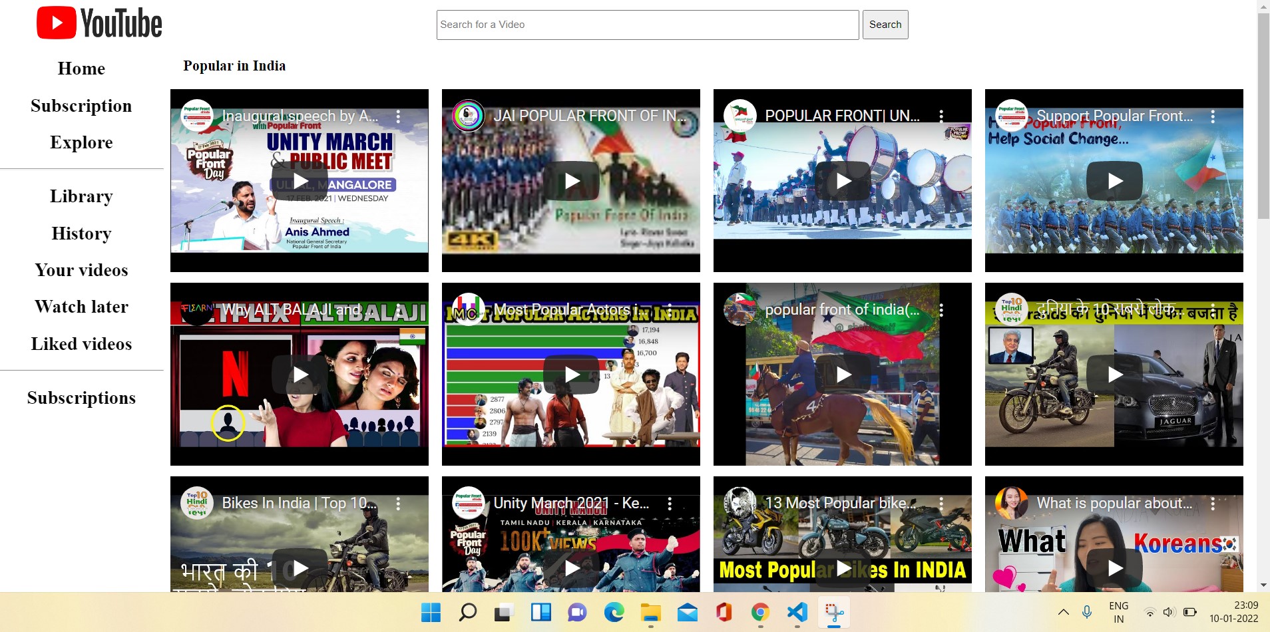Viewport: 1270px width, 632px height.
Task: Open three-dot menu on 13 Most Popular bikes video
Action: click(941, 504)
